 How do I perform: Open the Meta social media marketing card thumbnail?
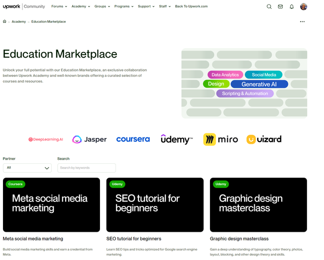pos(51,205)
